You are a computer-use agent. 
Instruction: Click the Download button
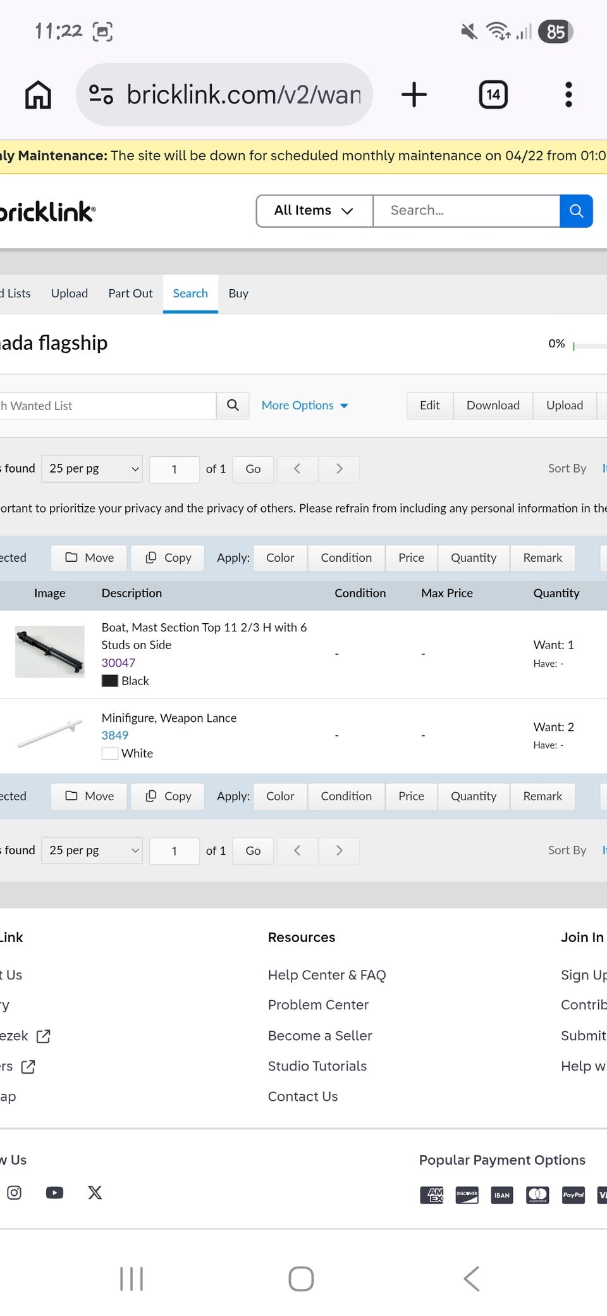tap(493, 406)
